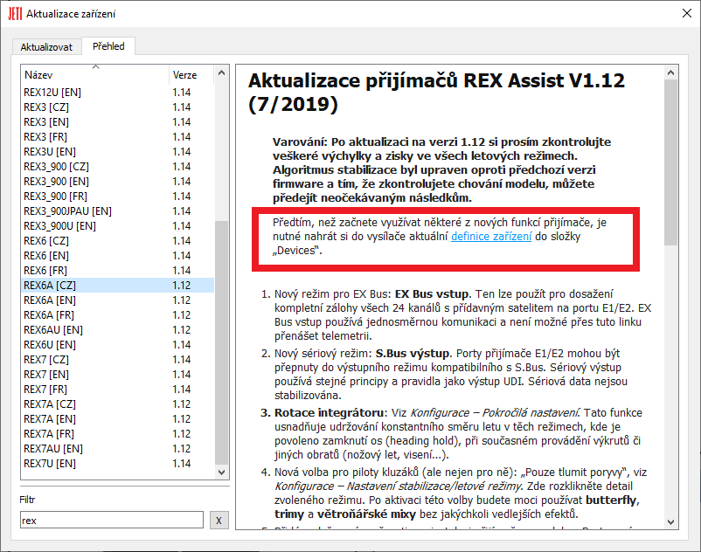
Task: Select the REX3_900U [EN] row
Action: [118, 226]
